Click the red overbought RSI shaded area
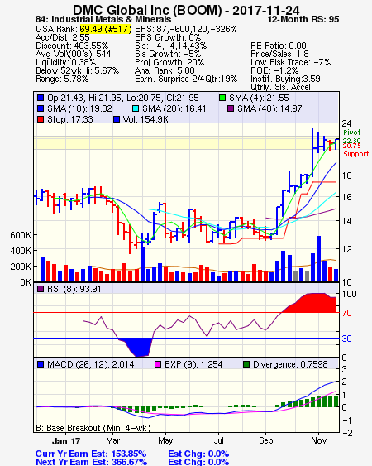372x466 pixels. coord(311,303)
